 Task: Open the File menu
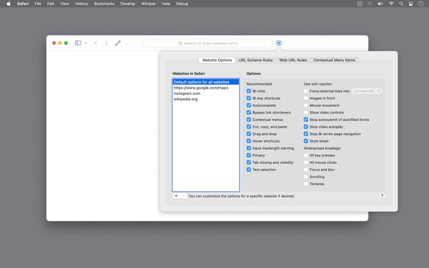click(38, 4)
